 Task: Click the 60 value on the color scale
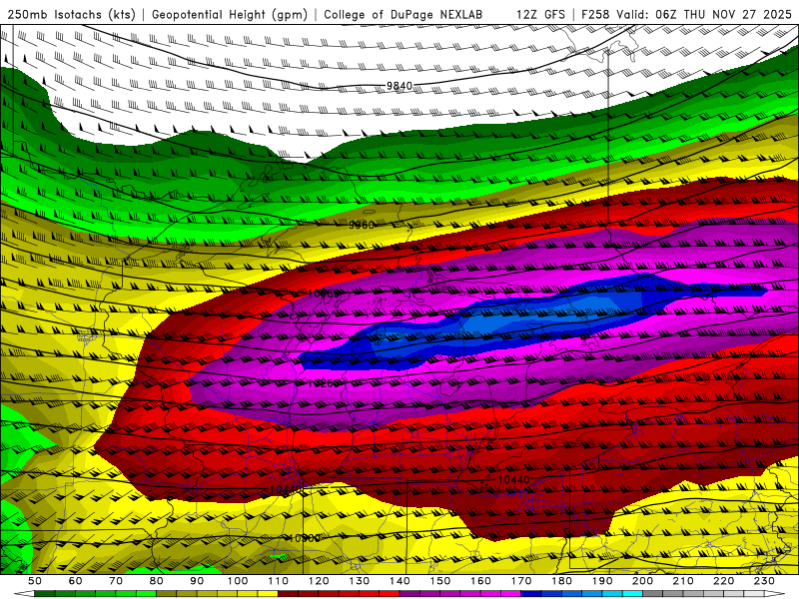75,581
